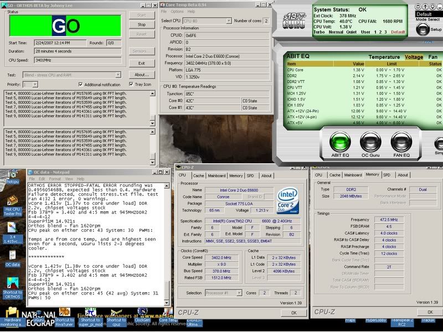
Task: Click the CPU Core 1.38 V row in ABIT EQ
Action: coord(364,70)
